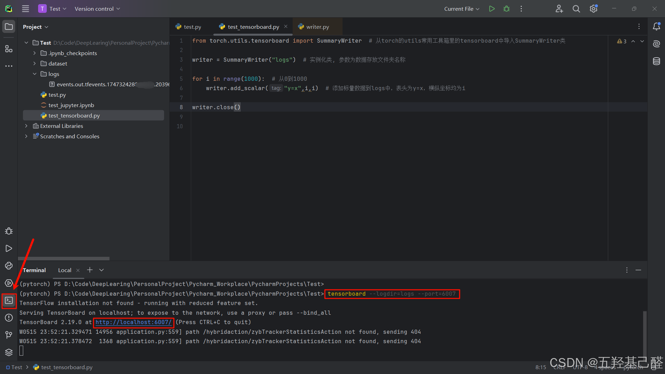The width and height of the screenshot is (665, 374).
Task: Open the terminal shell type dropdown arrow
Action: click(x=101, y=270)
